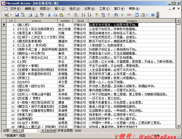Click scrollbar down arrow
The height and width of the screenshot is (139, 182).
pyautogui.click(x=178, y=126)
